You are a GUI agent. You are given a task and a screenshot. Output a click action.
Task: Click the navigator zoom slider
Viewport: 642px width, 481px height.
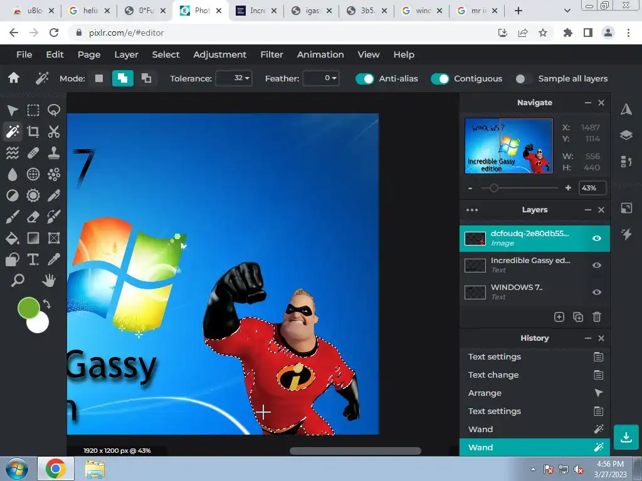518,188
